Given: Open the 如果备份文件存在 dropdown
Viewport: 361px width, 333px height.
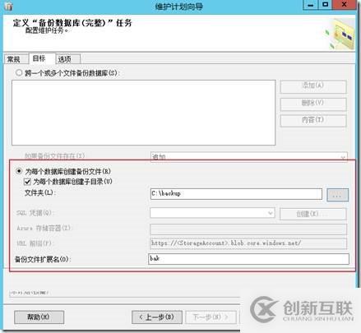Looking at the screenshot, I should point(248,157).
